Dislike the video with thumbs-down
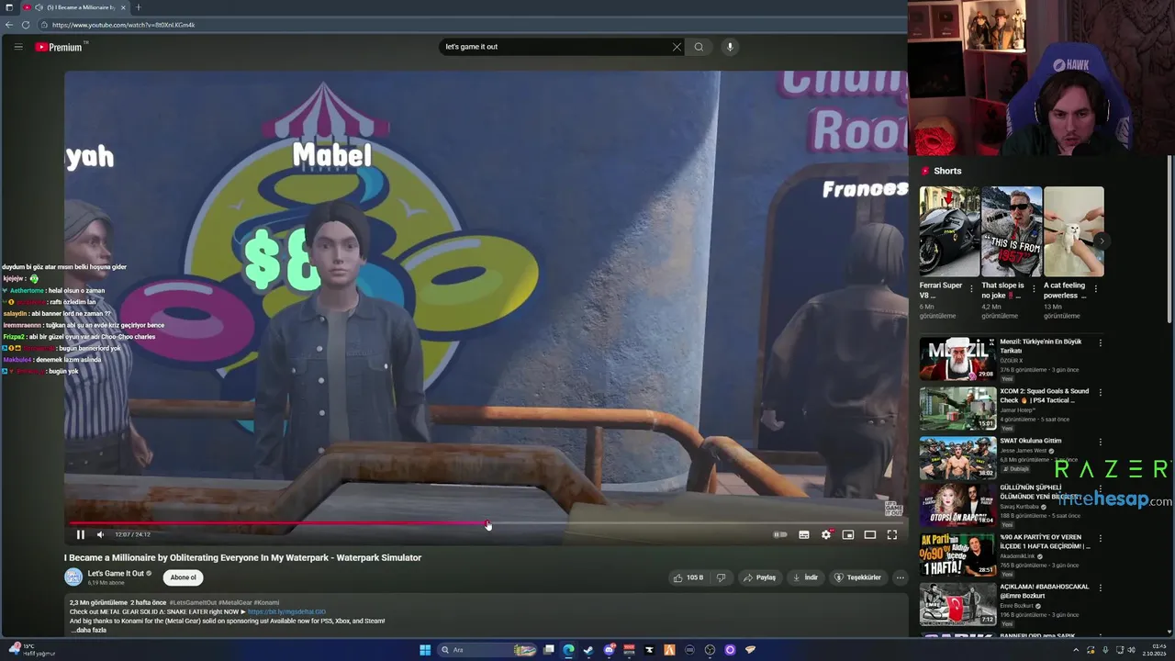 (x=721, y=577)
